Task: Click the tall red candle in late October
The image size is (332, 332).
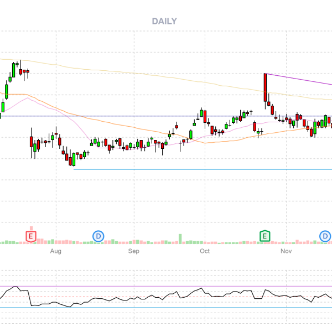Action: pyautogui.click(x=266, y=87)
